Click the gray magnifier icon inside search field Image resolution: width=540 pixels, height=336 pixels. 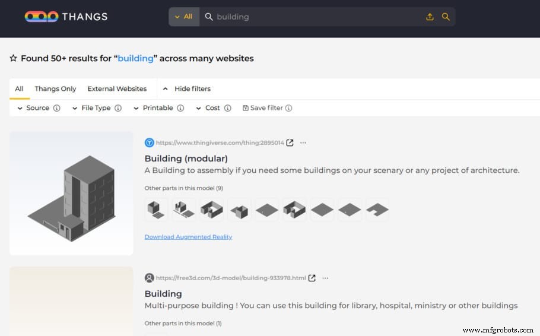(209, 17)
